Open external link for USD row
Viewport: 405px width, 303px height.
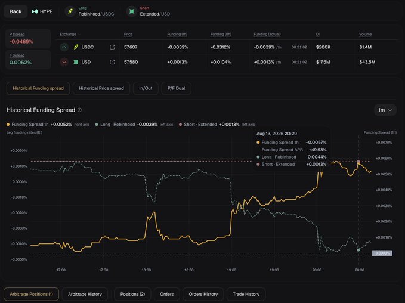pos(112,62)
